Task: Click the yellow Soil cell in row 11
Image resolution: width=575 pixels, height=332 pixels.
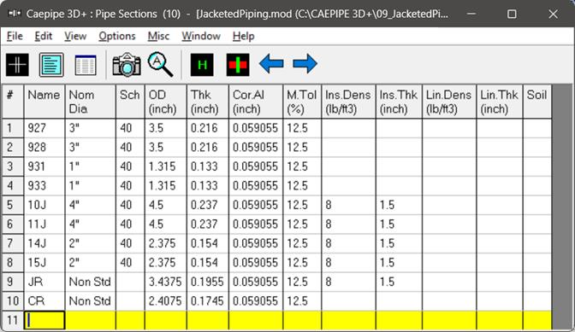Action: click(x=537, y=320)
